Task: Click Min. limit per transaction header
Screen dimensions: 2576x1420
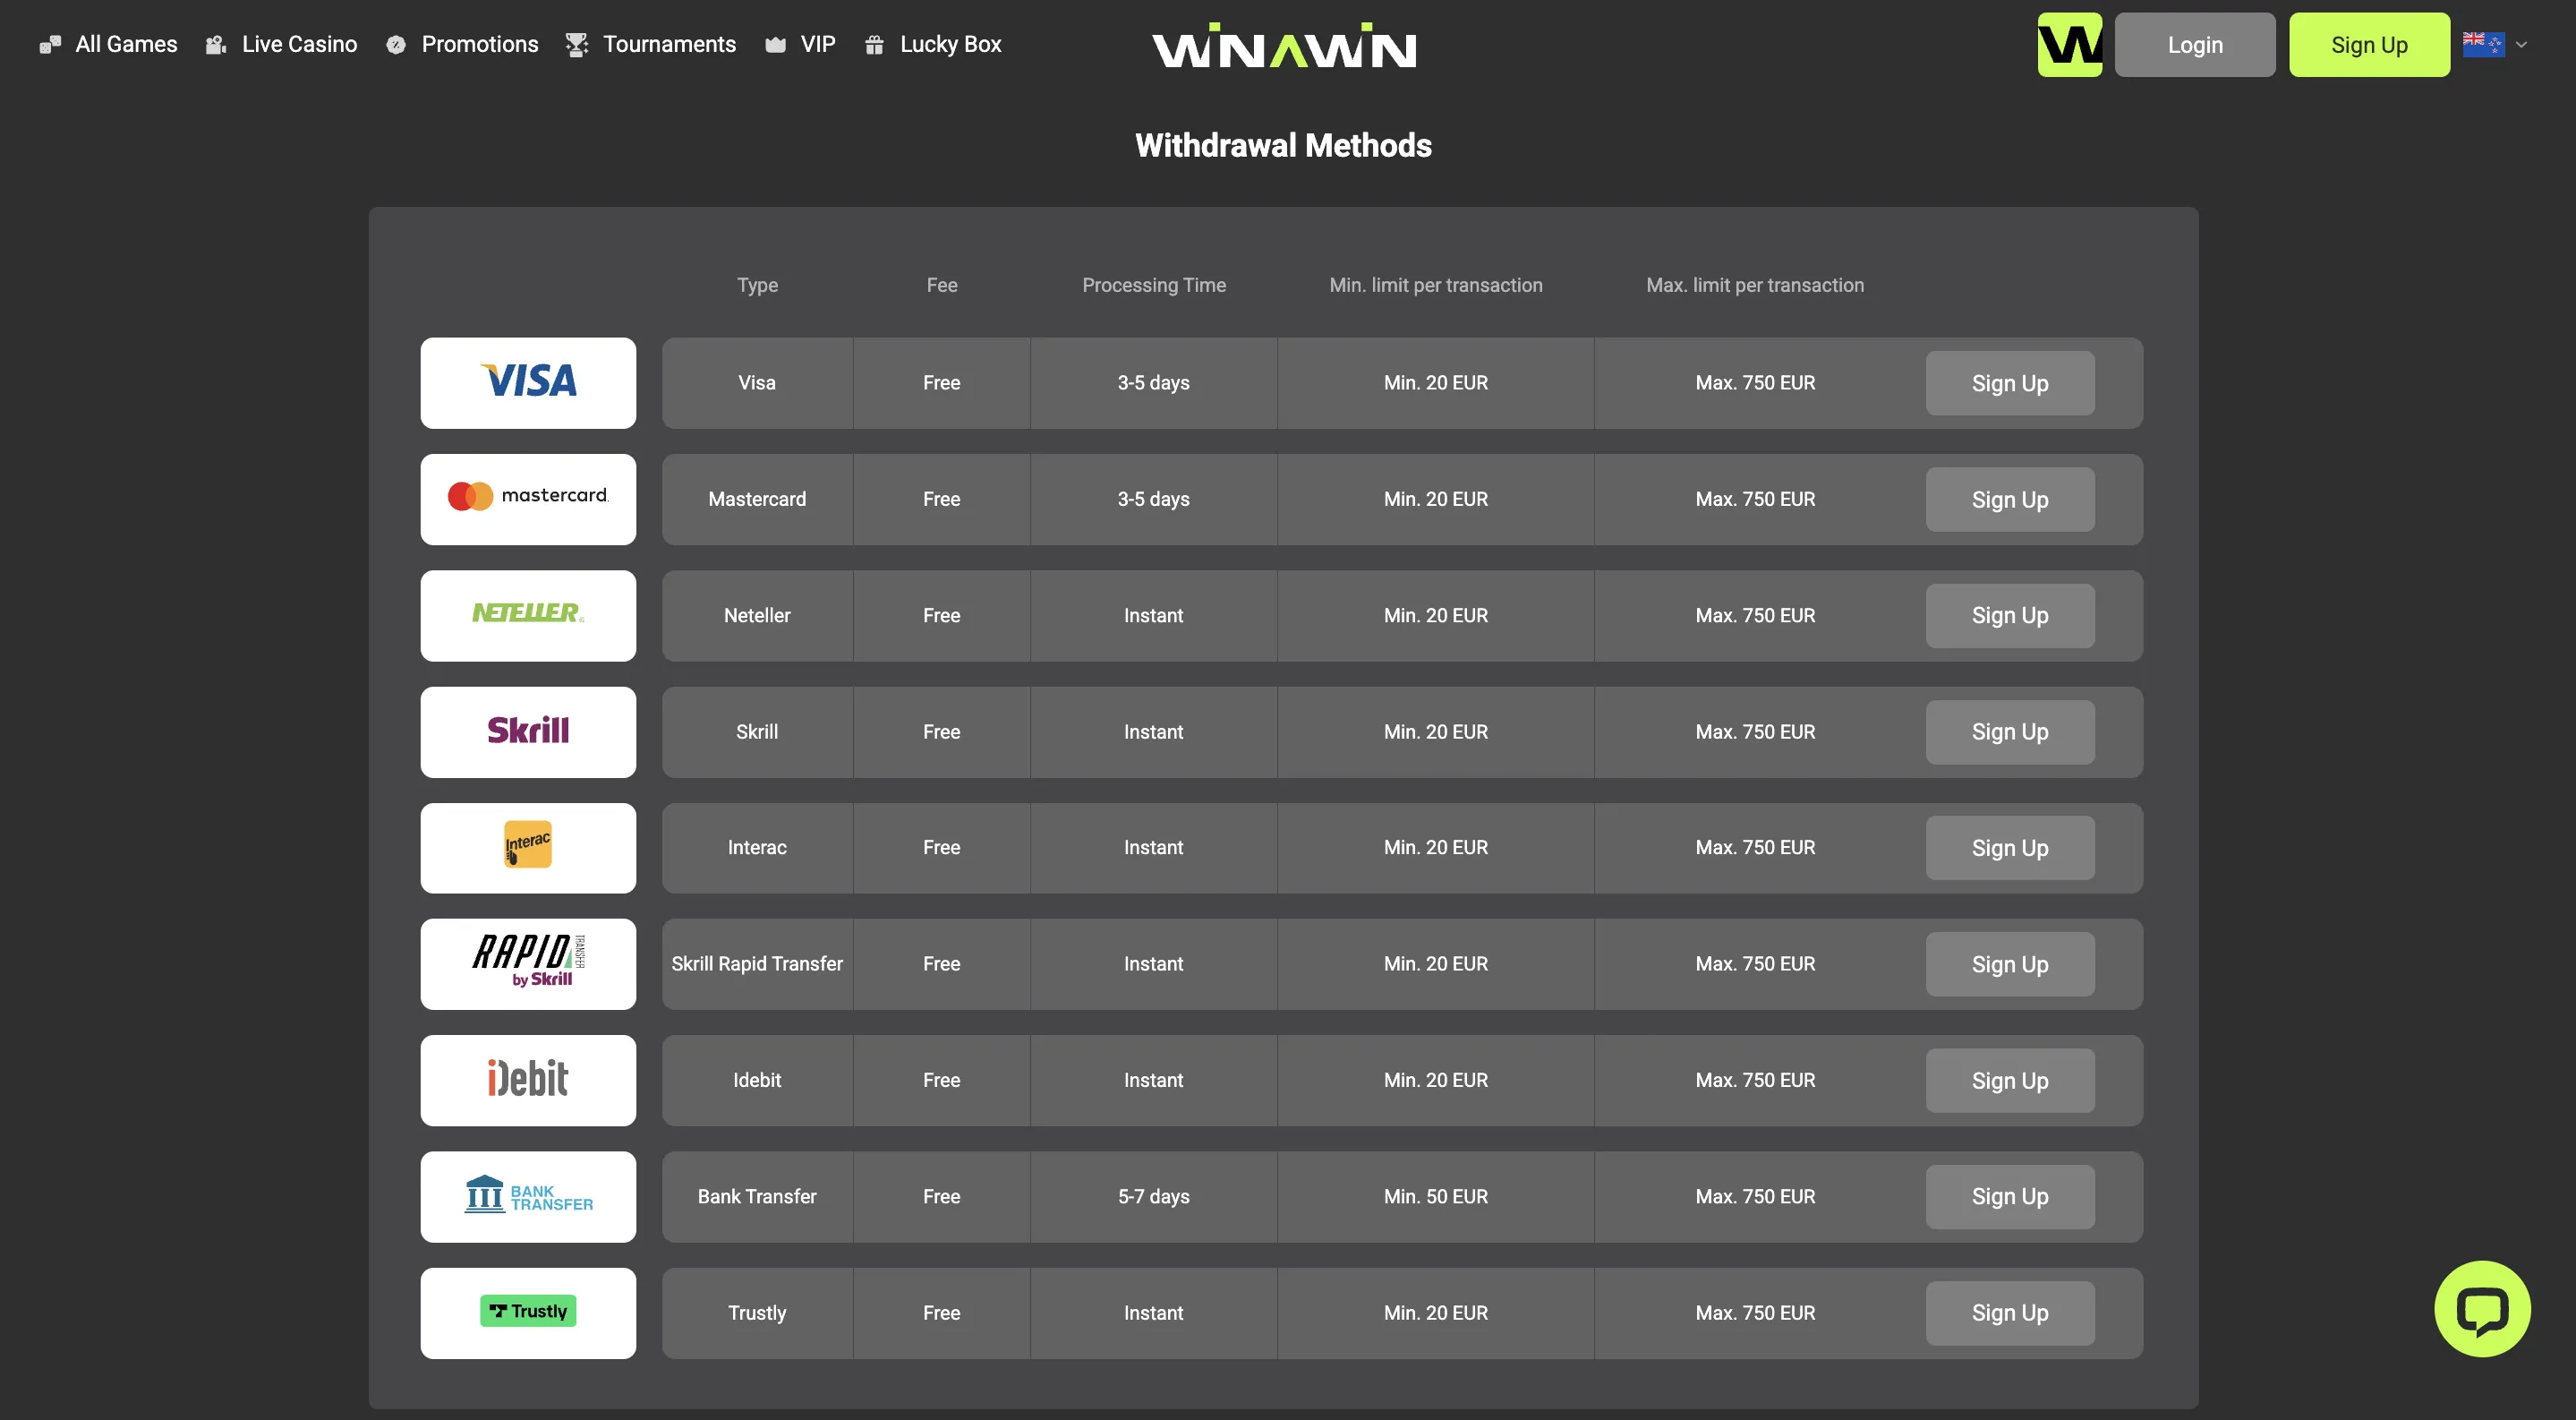Action: coord(1436,285)
